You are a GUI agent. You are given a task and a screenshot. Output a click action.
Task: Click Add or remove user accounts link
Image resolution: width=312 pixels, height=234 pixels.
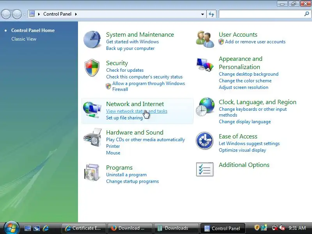255,42
